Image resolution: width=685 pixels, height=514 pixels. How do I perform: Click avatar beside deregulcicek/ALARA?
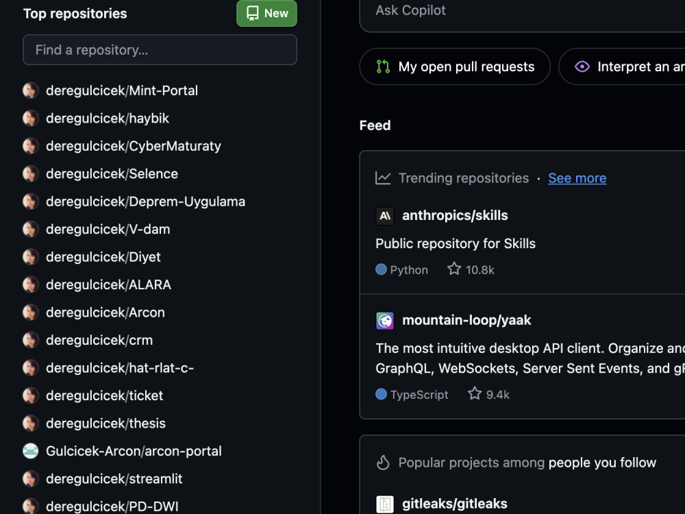pyautogui.click(x=31, y=284)
